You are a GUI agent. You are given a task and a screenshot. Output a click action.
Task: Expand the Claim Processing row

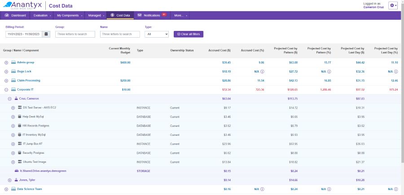click(6, 81)
